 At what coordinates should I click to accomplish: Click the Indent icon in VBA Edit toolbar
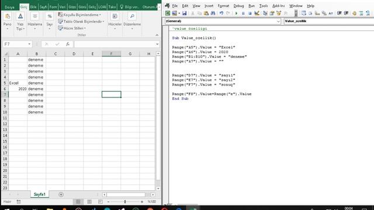pyautogui.click(x=339, y=13)
